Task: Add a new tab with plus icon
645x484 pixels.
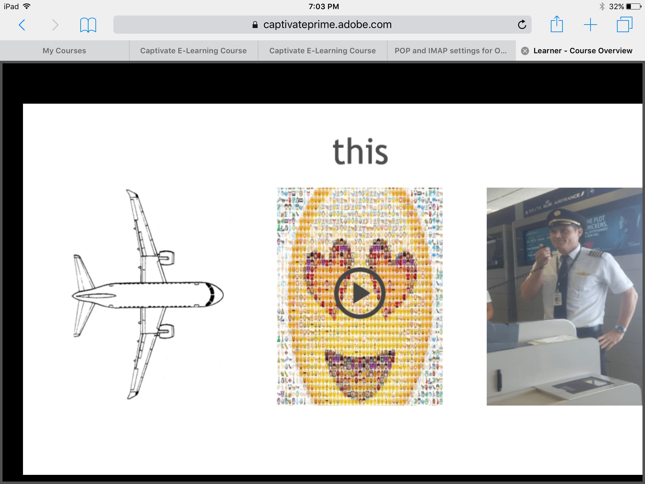Action: 590,25
